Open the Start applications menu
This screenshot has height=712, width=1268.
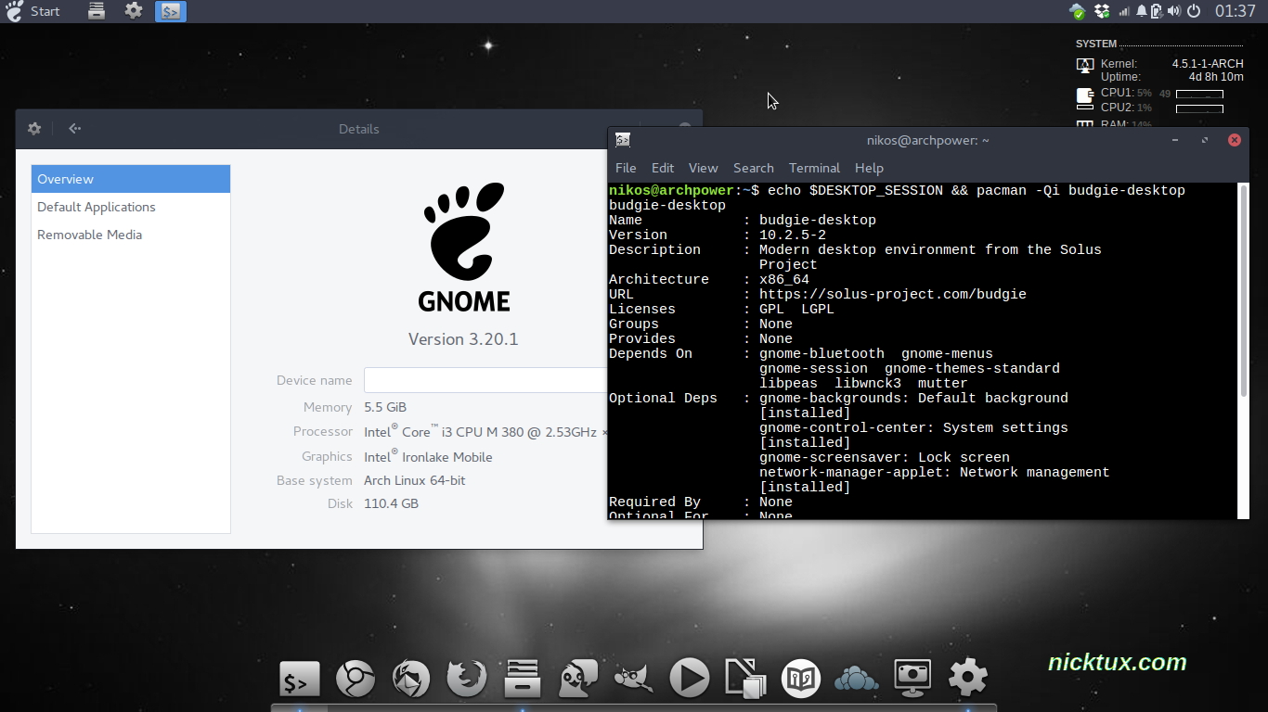click(33, 11)
